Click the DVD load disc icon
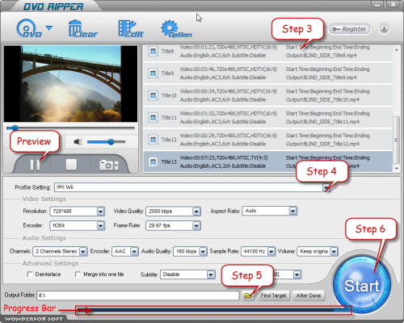 coord(29,28)
